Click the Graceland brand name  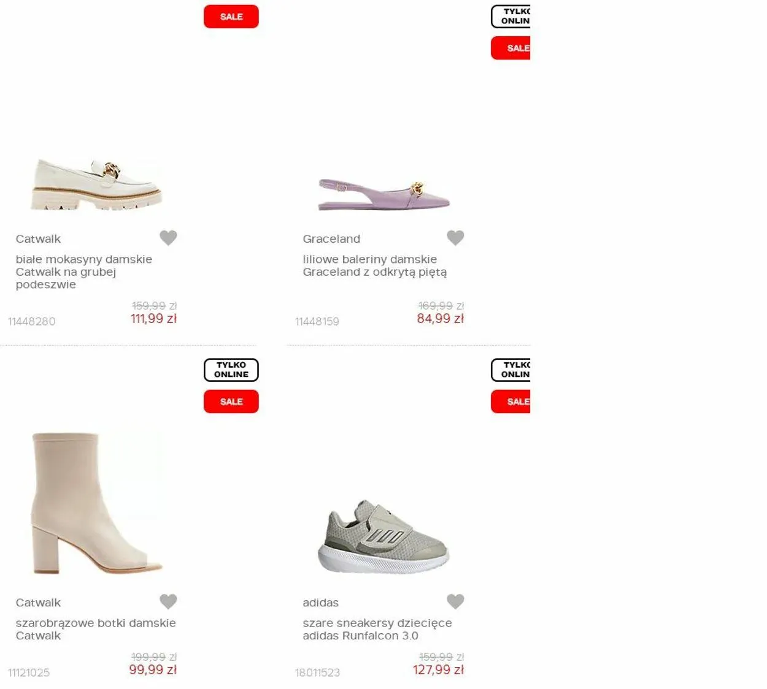tap(331, 239)
